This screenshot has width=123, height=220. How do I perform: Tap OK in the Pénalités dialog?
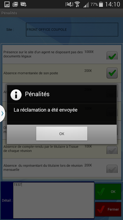click(x=62, y=134)
